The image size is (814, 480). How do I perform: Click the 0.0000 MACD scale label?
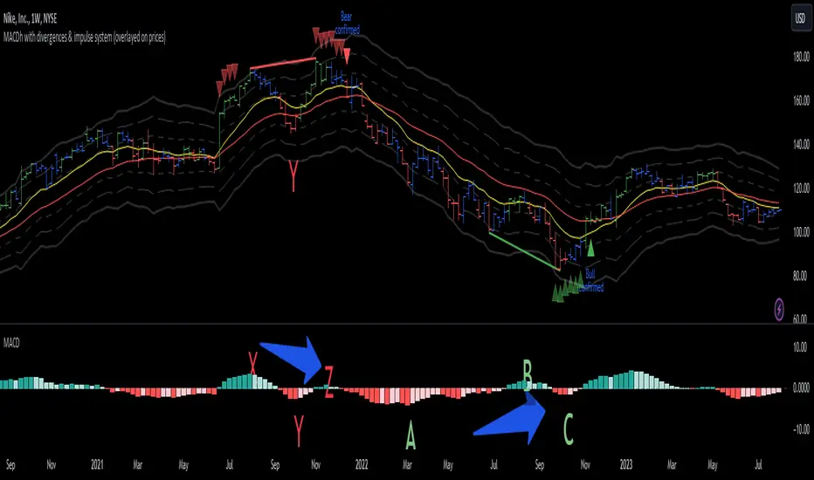tap(801, 387)
